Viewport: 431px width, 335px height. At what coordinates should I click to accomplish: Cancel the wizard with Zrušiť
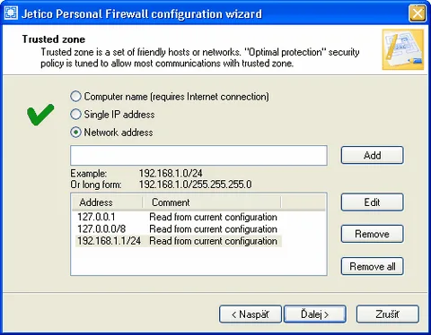[387, 314]
